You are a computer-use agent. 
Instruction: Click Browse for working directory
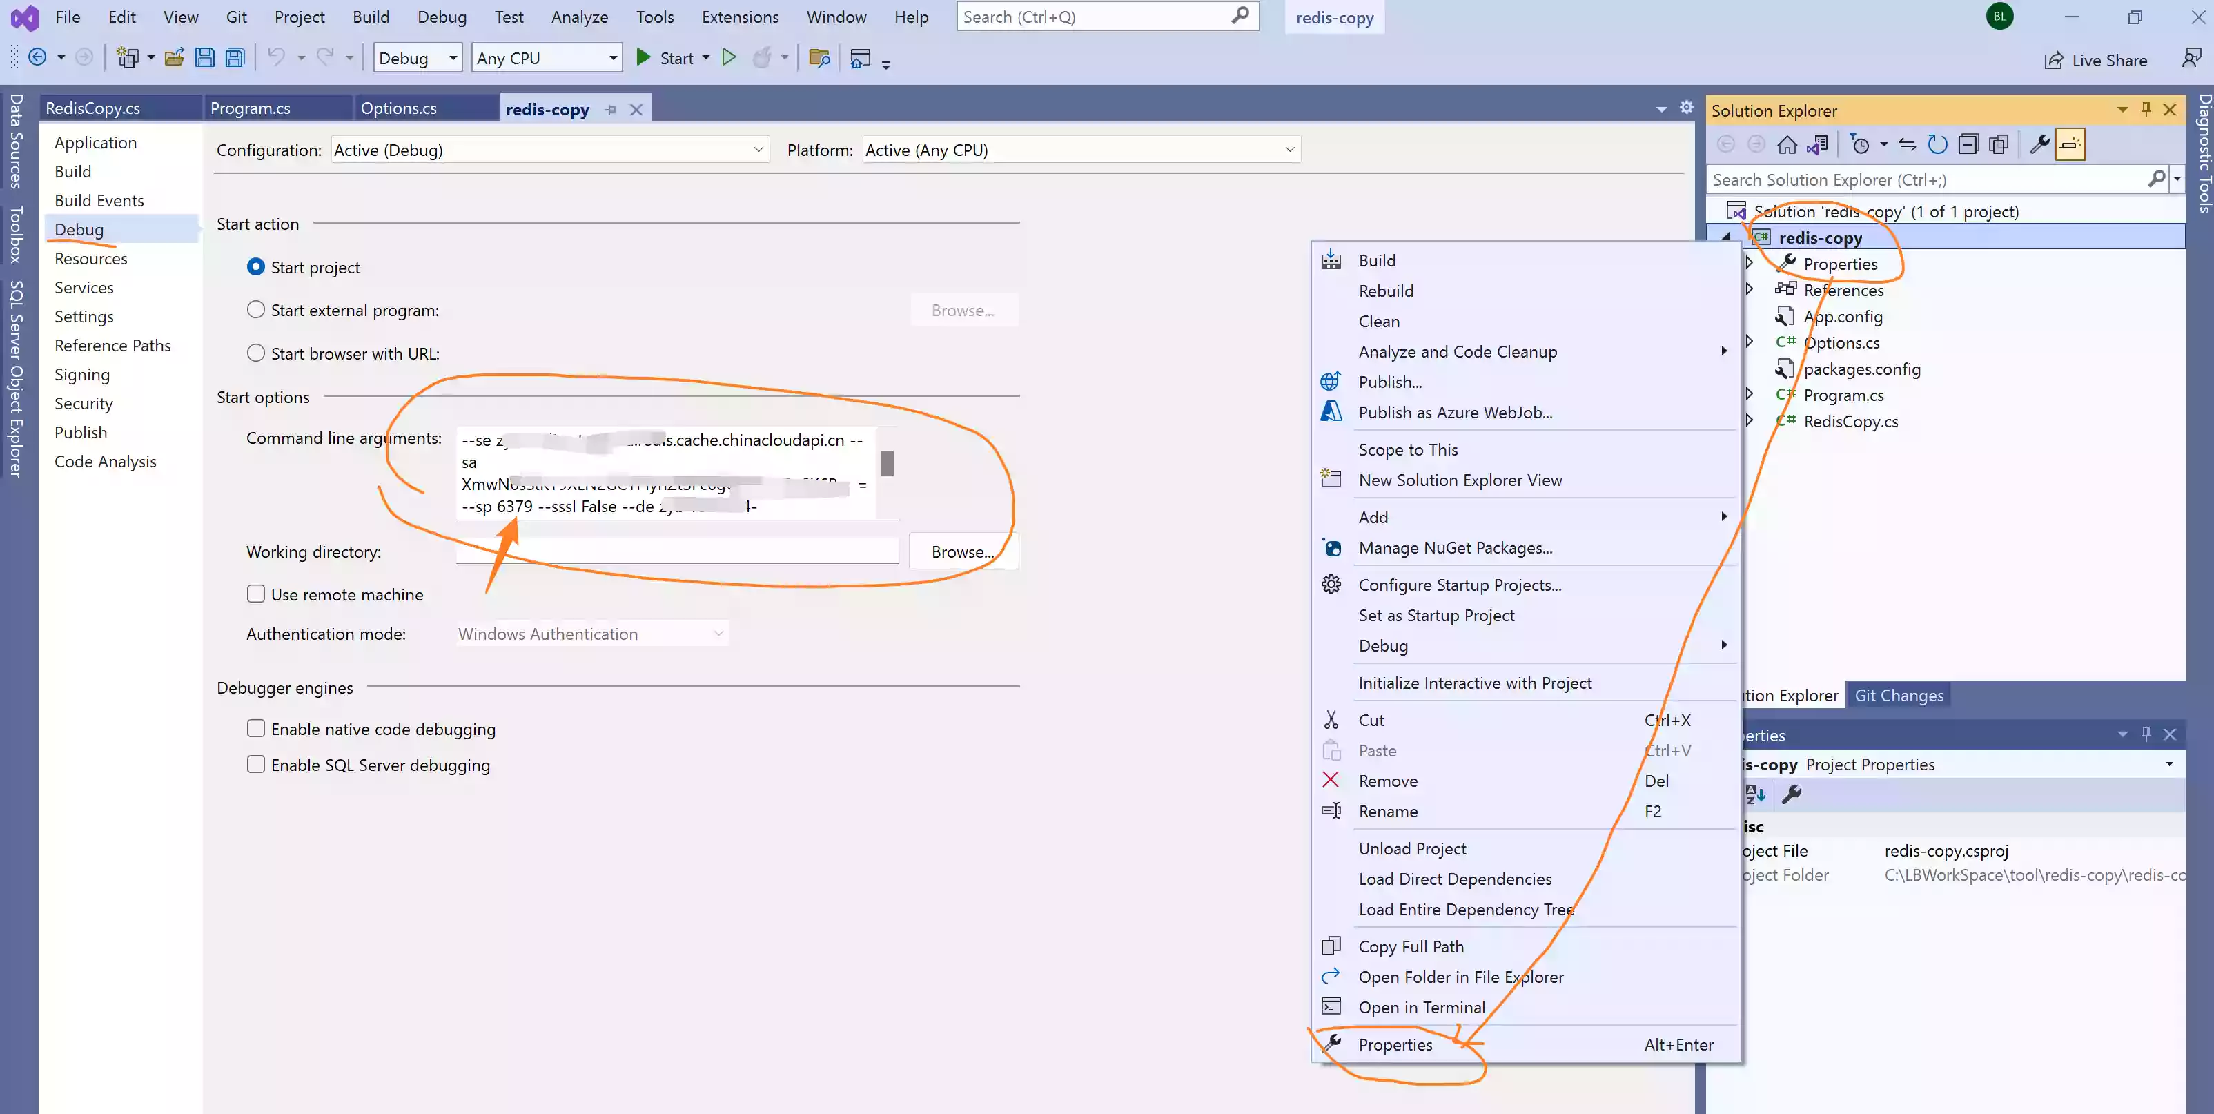click(x=963, y=551)
